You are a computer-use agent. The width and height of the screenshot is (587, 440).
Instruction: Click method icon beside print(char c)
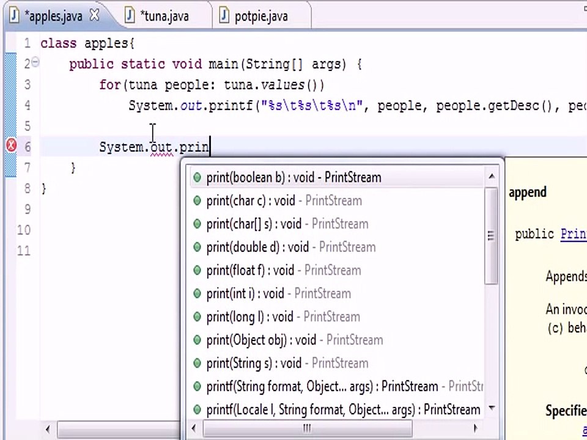click(197, 201)
